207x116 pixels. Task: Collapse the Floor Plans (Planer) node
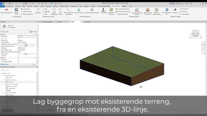3,76
